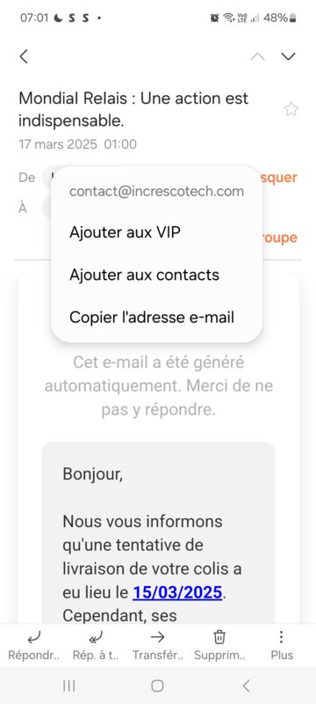The width and height of the screenshot is (316, 704).
Task: Tap the Transférer forward arrow
Action: click(x=157, y=645)
